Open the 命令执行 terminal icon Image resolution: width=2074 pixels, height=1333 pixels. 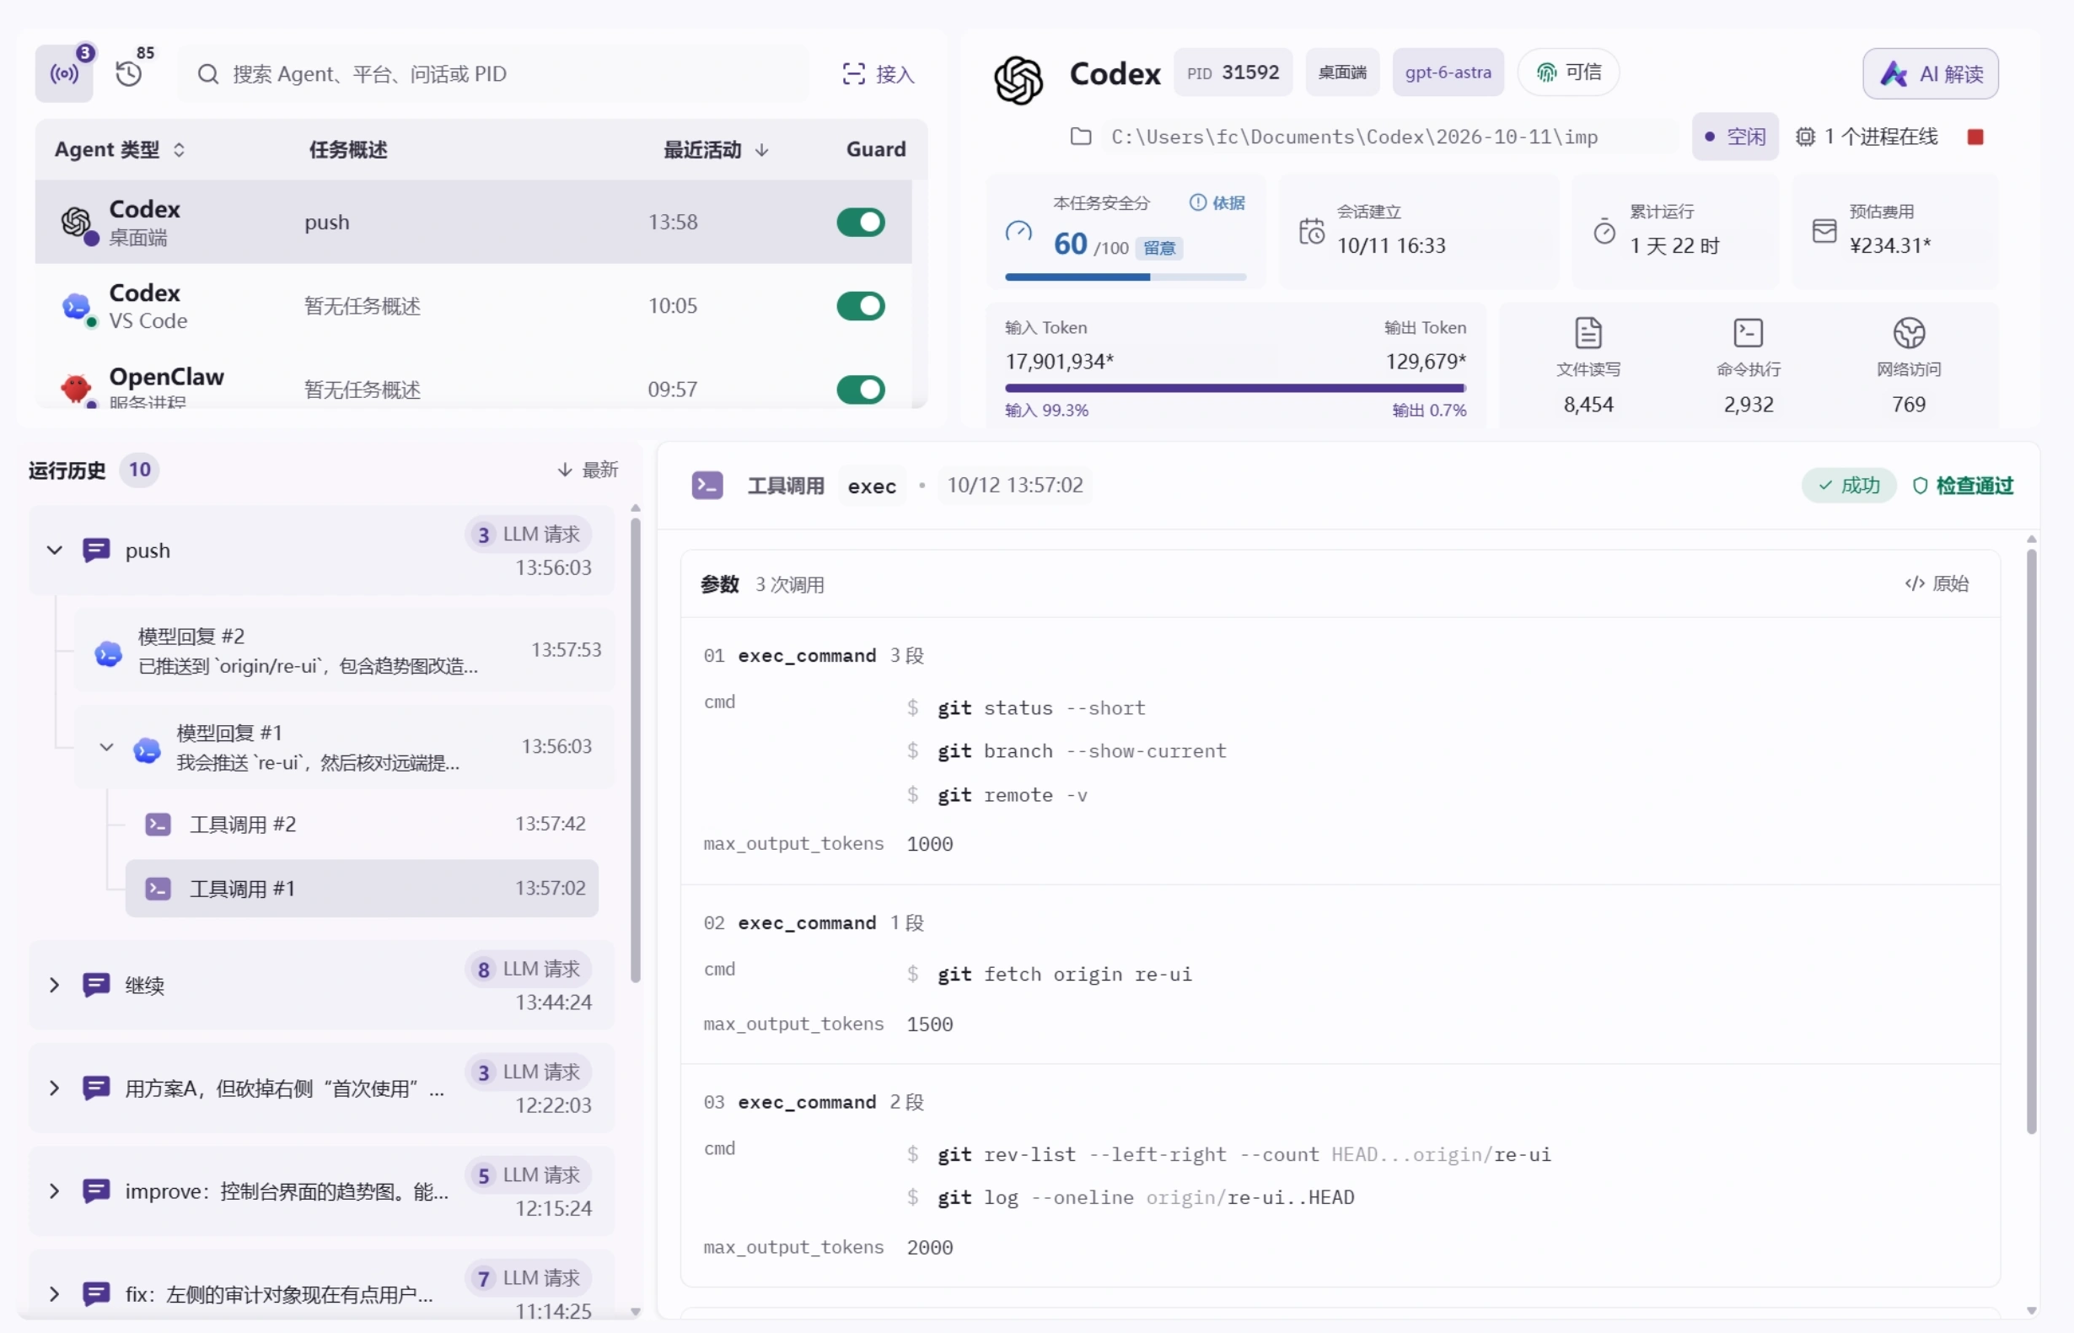tap(1748, 332)
